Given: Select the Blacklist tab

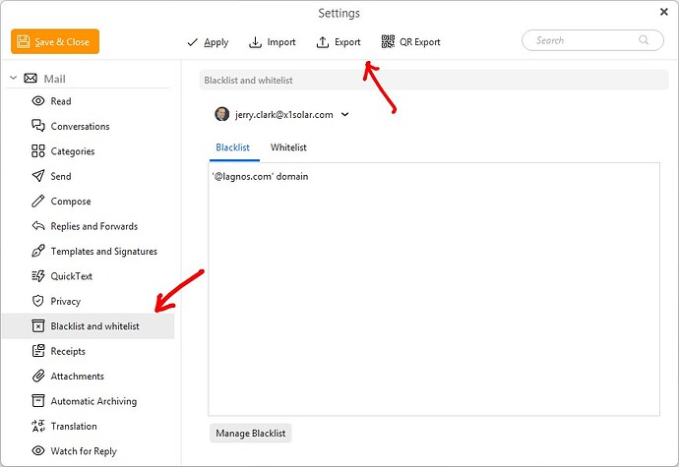Looking at the screenshot, I should click(x=232, y=147).
